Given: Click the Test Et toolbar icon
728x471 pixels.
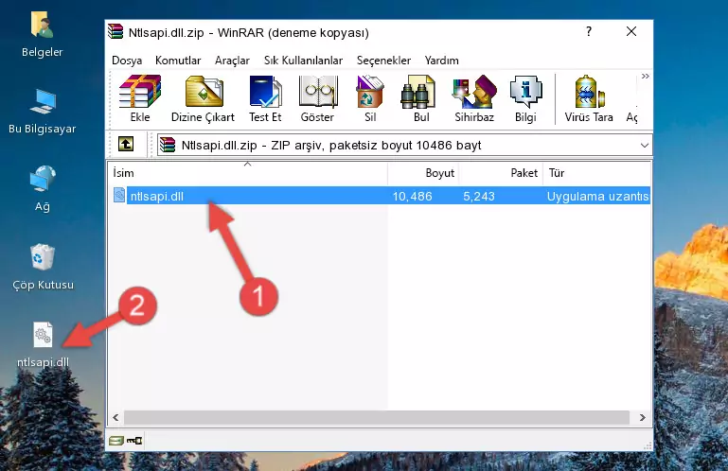Looking at the screenshot, I should pos(265,98).
